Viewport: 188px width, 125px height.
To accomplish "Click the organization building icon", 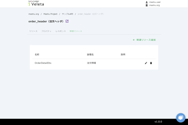I will 146,5.
